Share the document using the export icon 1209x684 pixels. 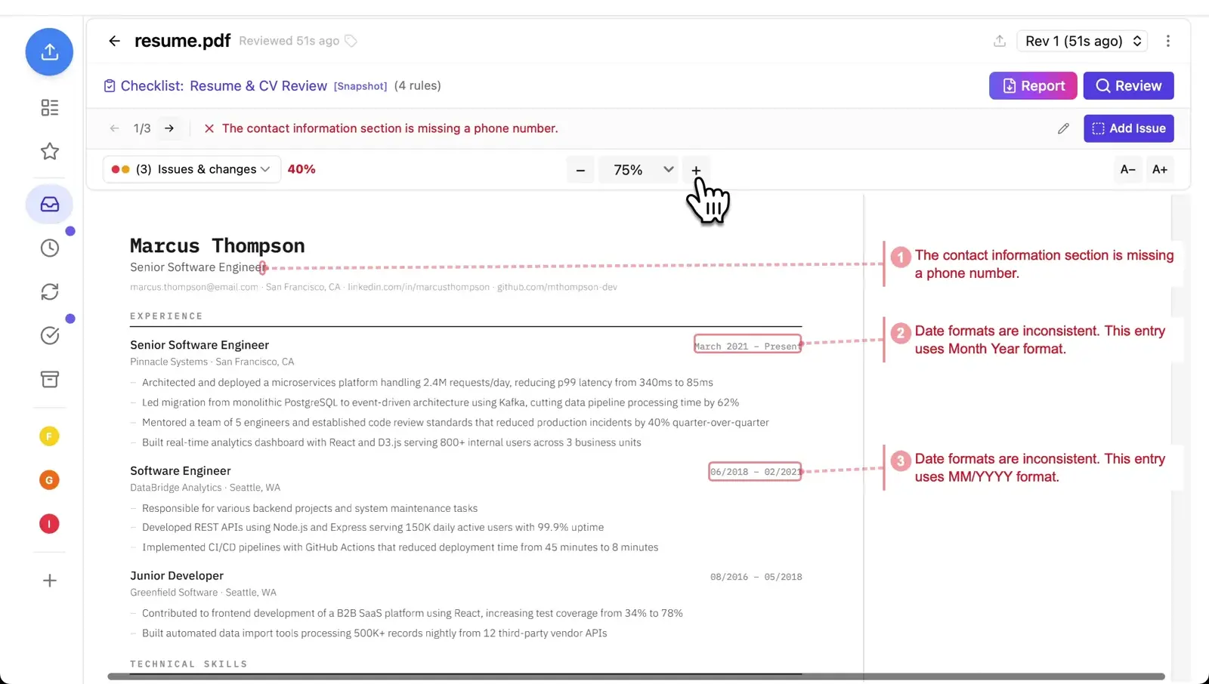pyautogui.click(x=999, y=41)
